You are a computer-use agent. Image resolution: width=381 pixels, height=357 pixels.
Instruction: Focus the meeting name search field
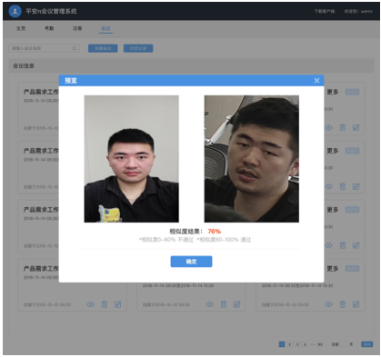coord(44,48)
